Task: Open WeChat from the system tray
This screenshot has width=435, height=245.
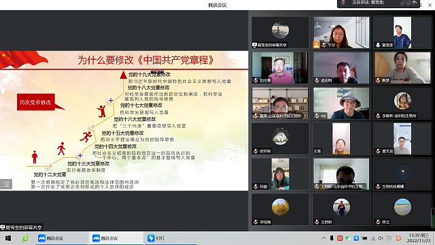Action: (348, 238)
